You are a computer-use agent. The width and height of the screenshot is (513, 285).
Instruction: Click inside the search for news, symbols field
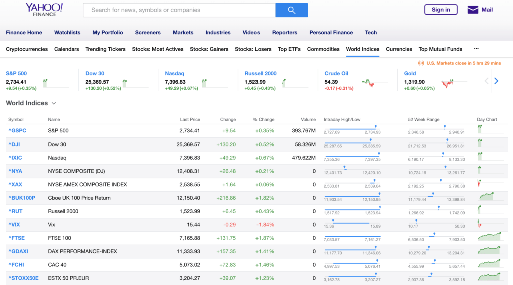[179, 10]
